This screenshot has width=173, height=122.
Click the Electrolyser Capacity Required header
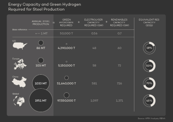[94, 23]
